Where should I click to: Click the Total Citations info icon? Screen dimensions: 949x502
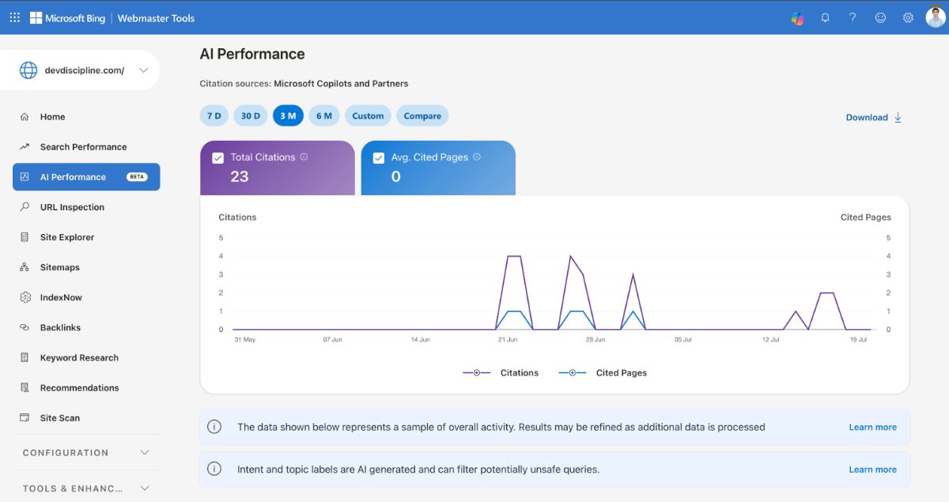click(304, 157)
